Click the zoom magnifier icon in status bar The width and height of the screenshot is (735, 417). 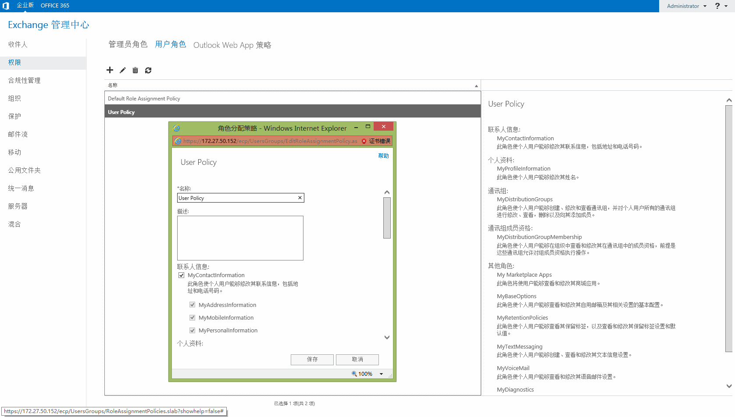(354, 374)
